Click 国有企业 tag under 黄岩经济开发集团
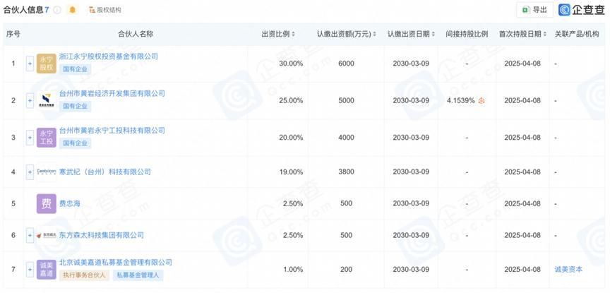Image resolution: width=610 pixels, height=293 pixels. coord(75,106)
